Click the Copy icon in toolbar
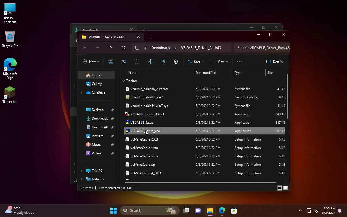Screen dimensions: 347x217 [124, 62]
